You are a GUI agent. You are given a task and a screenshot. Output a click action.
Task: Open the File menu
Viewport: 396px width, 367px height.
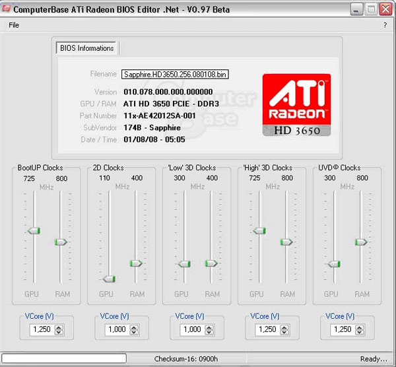[x=14, y=25]
